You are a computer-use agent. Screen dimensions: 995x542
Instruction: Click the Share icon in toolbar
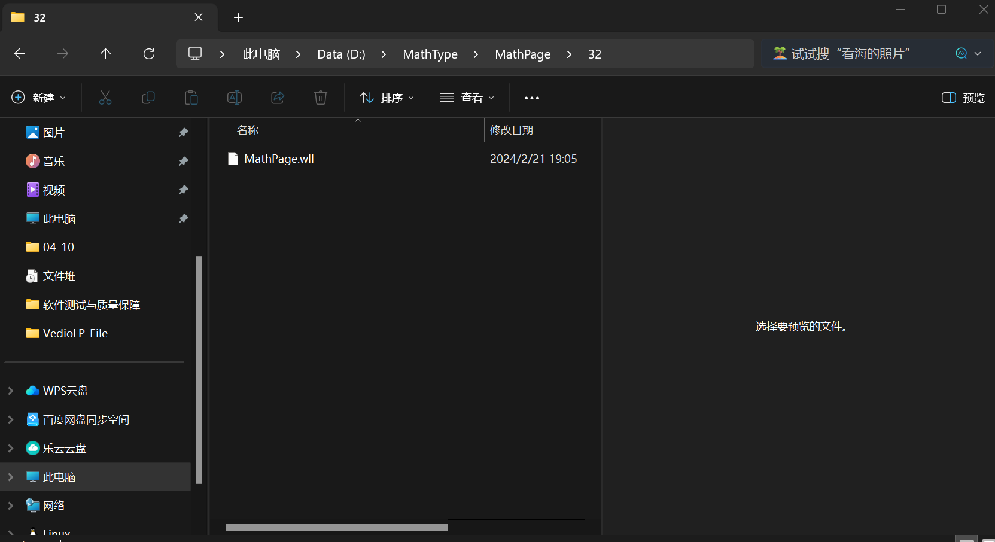[278, 98]
